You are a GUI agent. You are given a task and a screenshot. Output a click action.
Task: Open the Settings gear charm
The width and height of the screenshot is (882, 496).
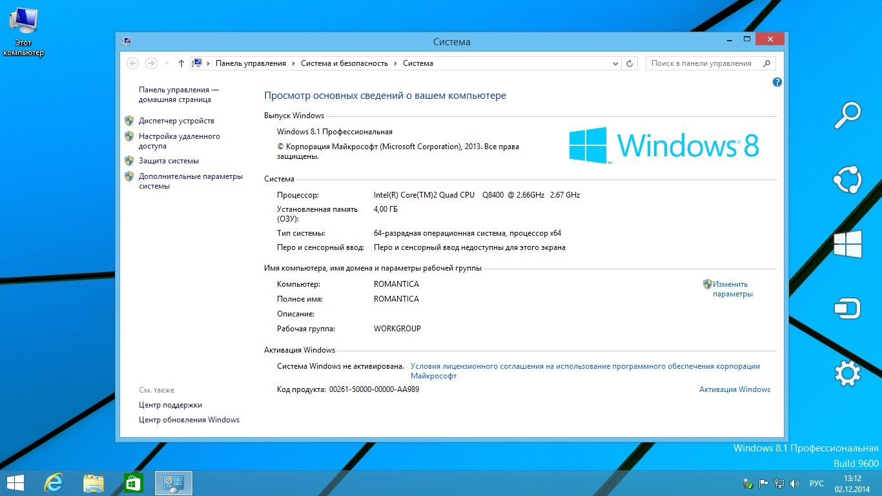[847, 373]
